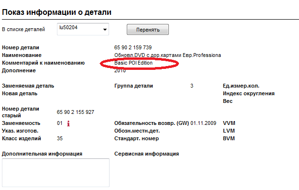Click the old part number 65 90 2 155 927

[x=76, y=112]
